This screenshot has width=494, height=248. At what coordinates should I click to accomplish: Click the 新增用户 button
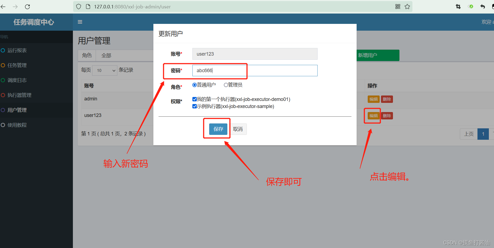pos(378,55)
